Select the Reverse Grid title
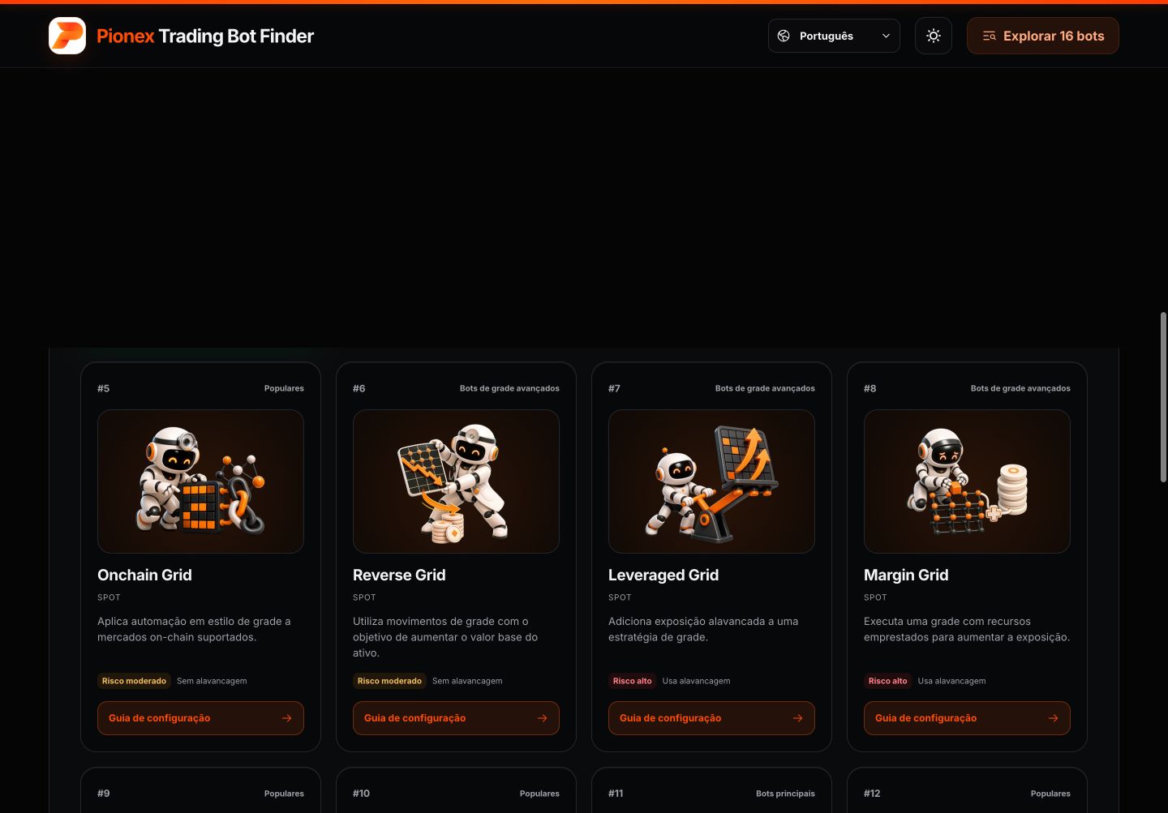Viewport: 1168px width, 813px height. pyautogui.click(x=399, y=575)
